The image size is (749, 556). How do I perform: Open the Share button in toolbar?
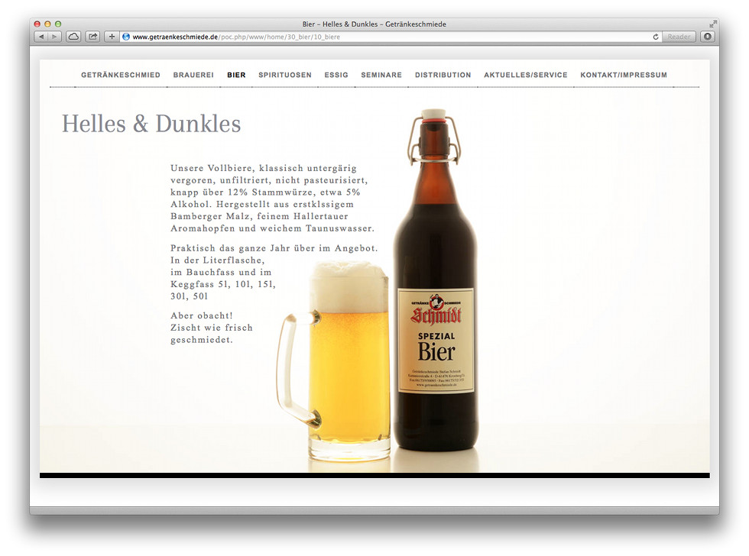click(92, 36)
